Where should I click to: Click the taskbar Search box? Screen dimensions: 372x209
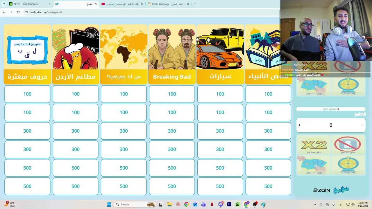pyautogui.click(x=135, y=204)
